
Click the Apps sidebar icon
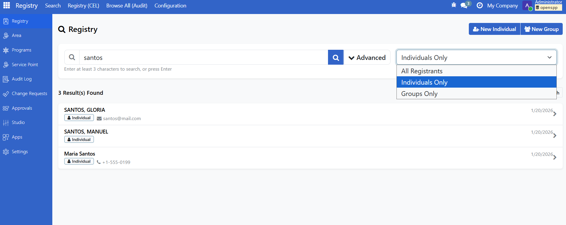pos(6,137)
